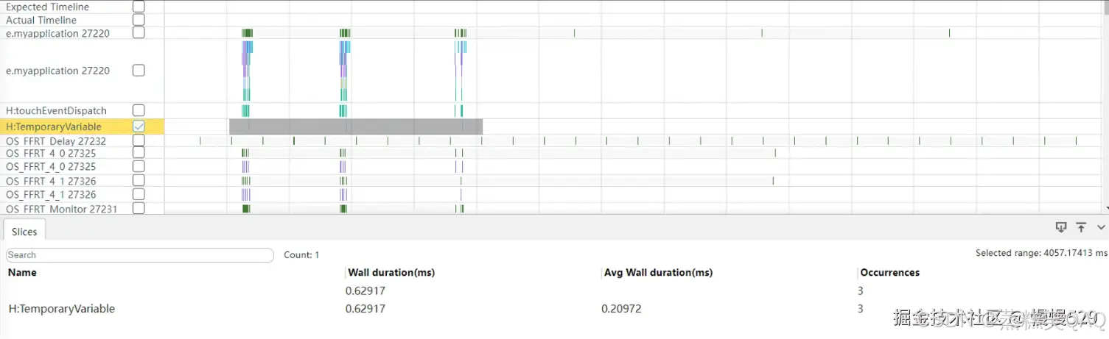The width and height of the screenshot is (1109, 339).
Task: Click the Selected range: 4057.17413 ms text
Action: [1041, 253]
